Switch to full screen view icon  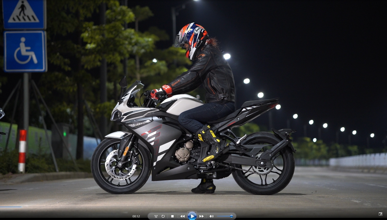pos(381,214)
